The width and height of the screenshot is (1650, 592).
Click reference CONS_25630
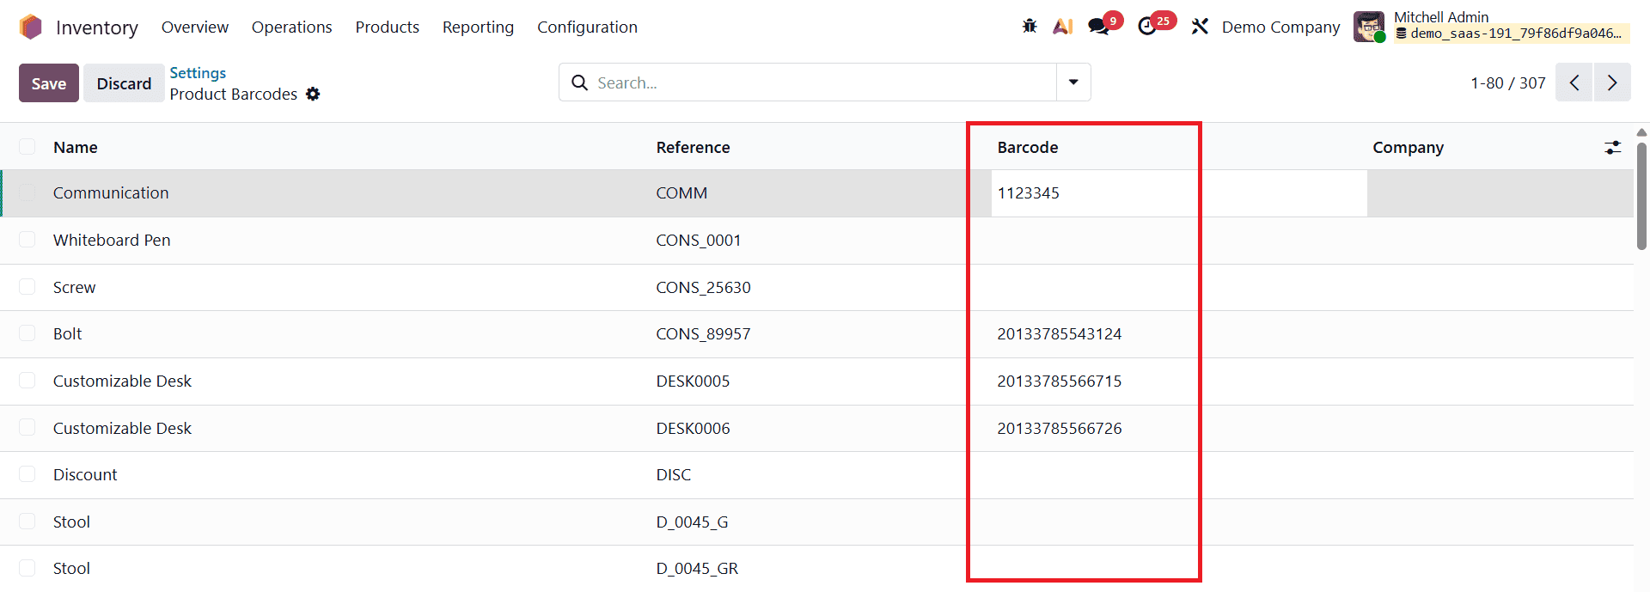point(703,287)
